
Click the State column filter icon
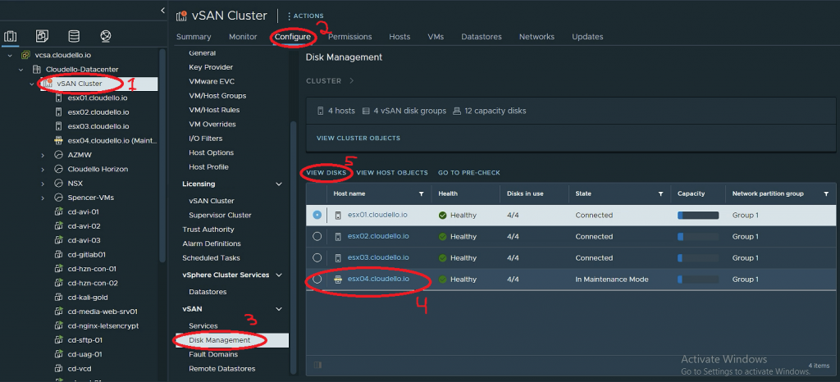[x=661, y=193]
